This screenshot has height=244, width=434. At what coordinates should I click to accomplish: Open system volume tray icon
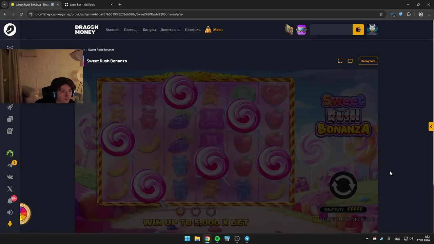(411, 239)
